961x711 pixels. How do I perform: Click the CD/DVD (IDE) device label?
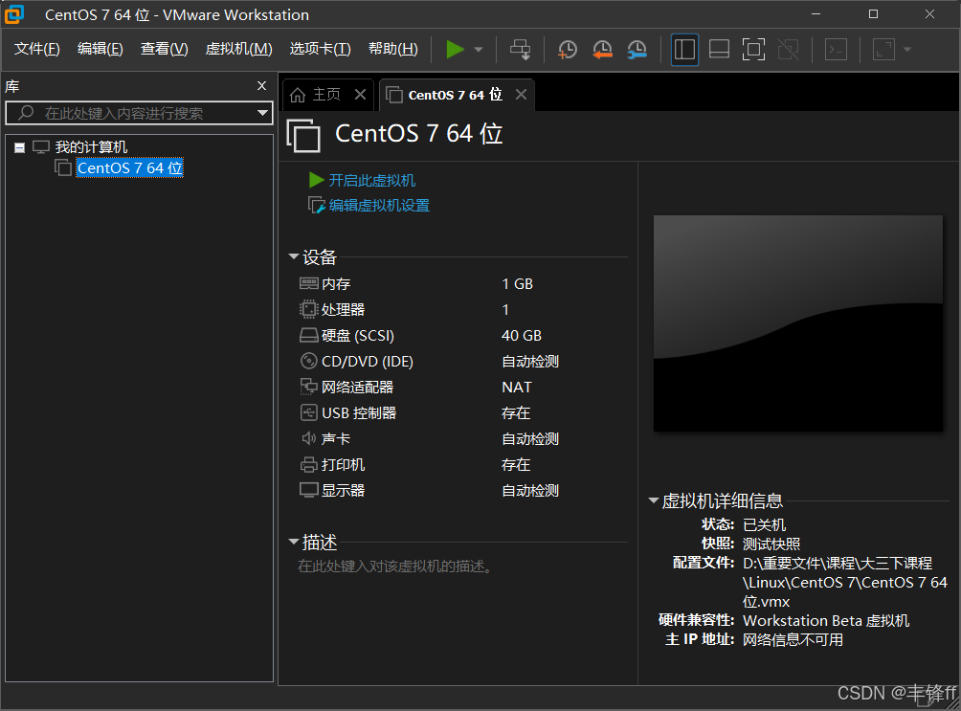coord(368,362)
